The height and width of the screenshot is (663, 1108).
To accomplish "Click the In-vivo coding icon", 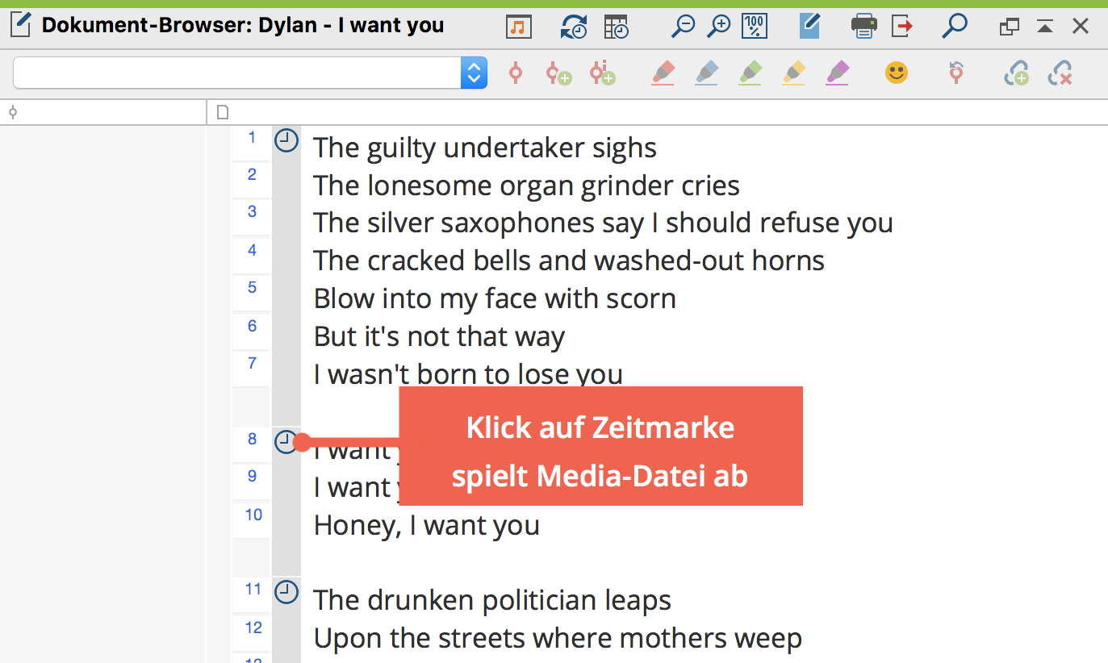I will [602, 73].
